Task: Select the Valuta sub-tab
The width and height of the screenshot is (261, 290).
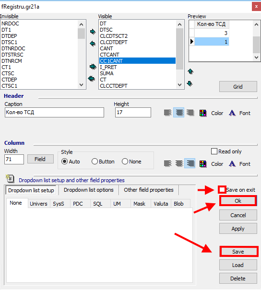Action: [x=161, y=204]
